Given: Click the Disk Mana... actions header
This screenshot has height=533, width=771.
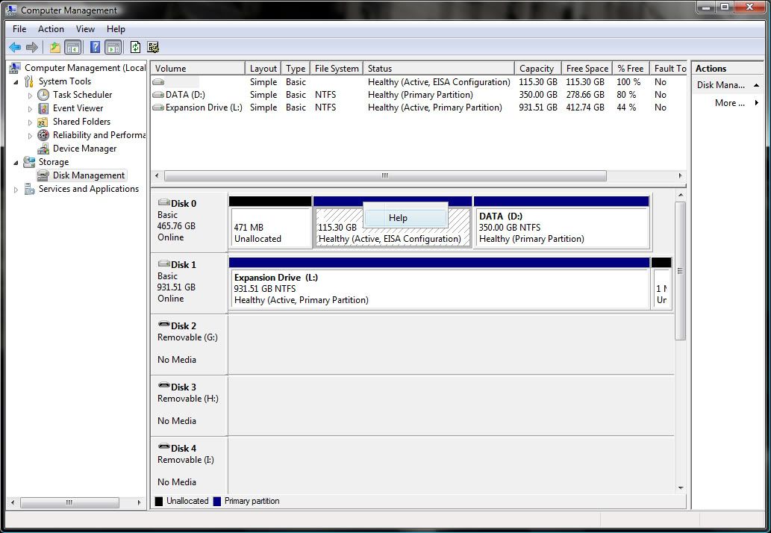Looking at the screenshot, I should [721, 85].
